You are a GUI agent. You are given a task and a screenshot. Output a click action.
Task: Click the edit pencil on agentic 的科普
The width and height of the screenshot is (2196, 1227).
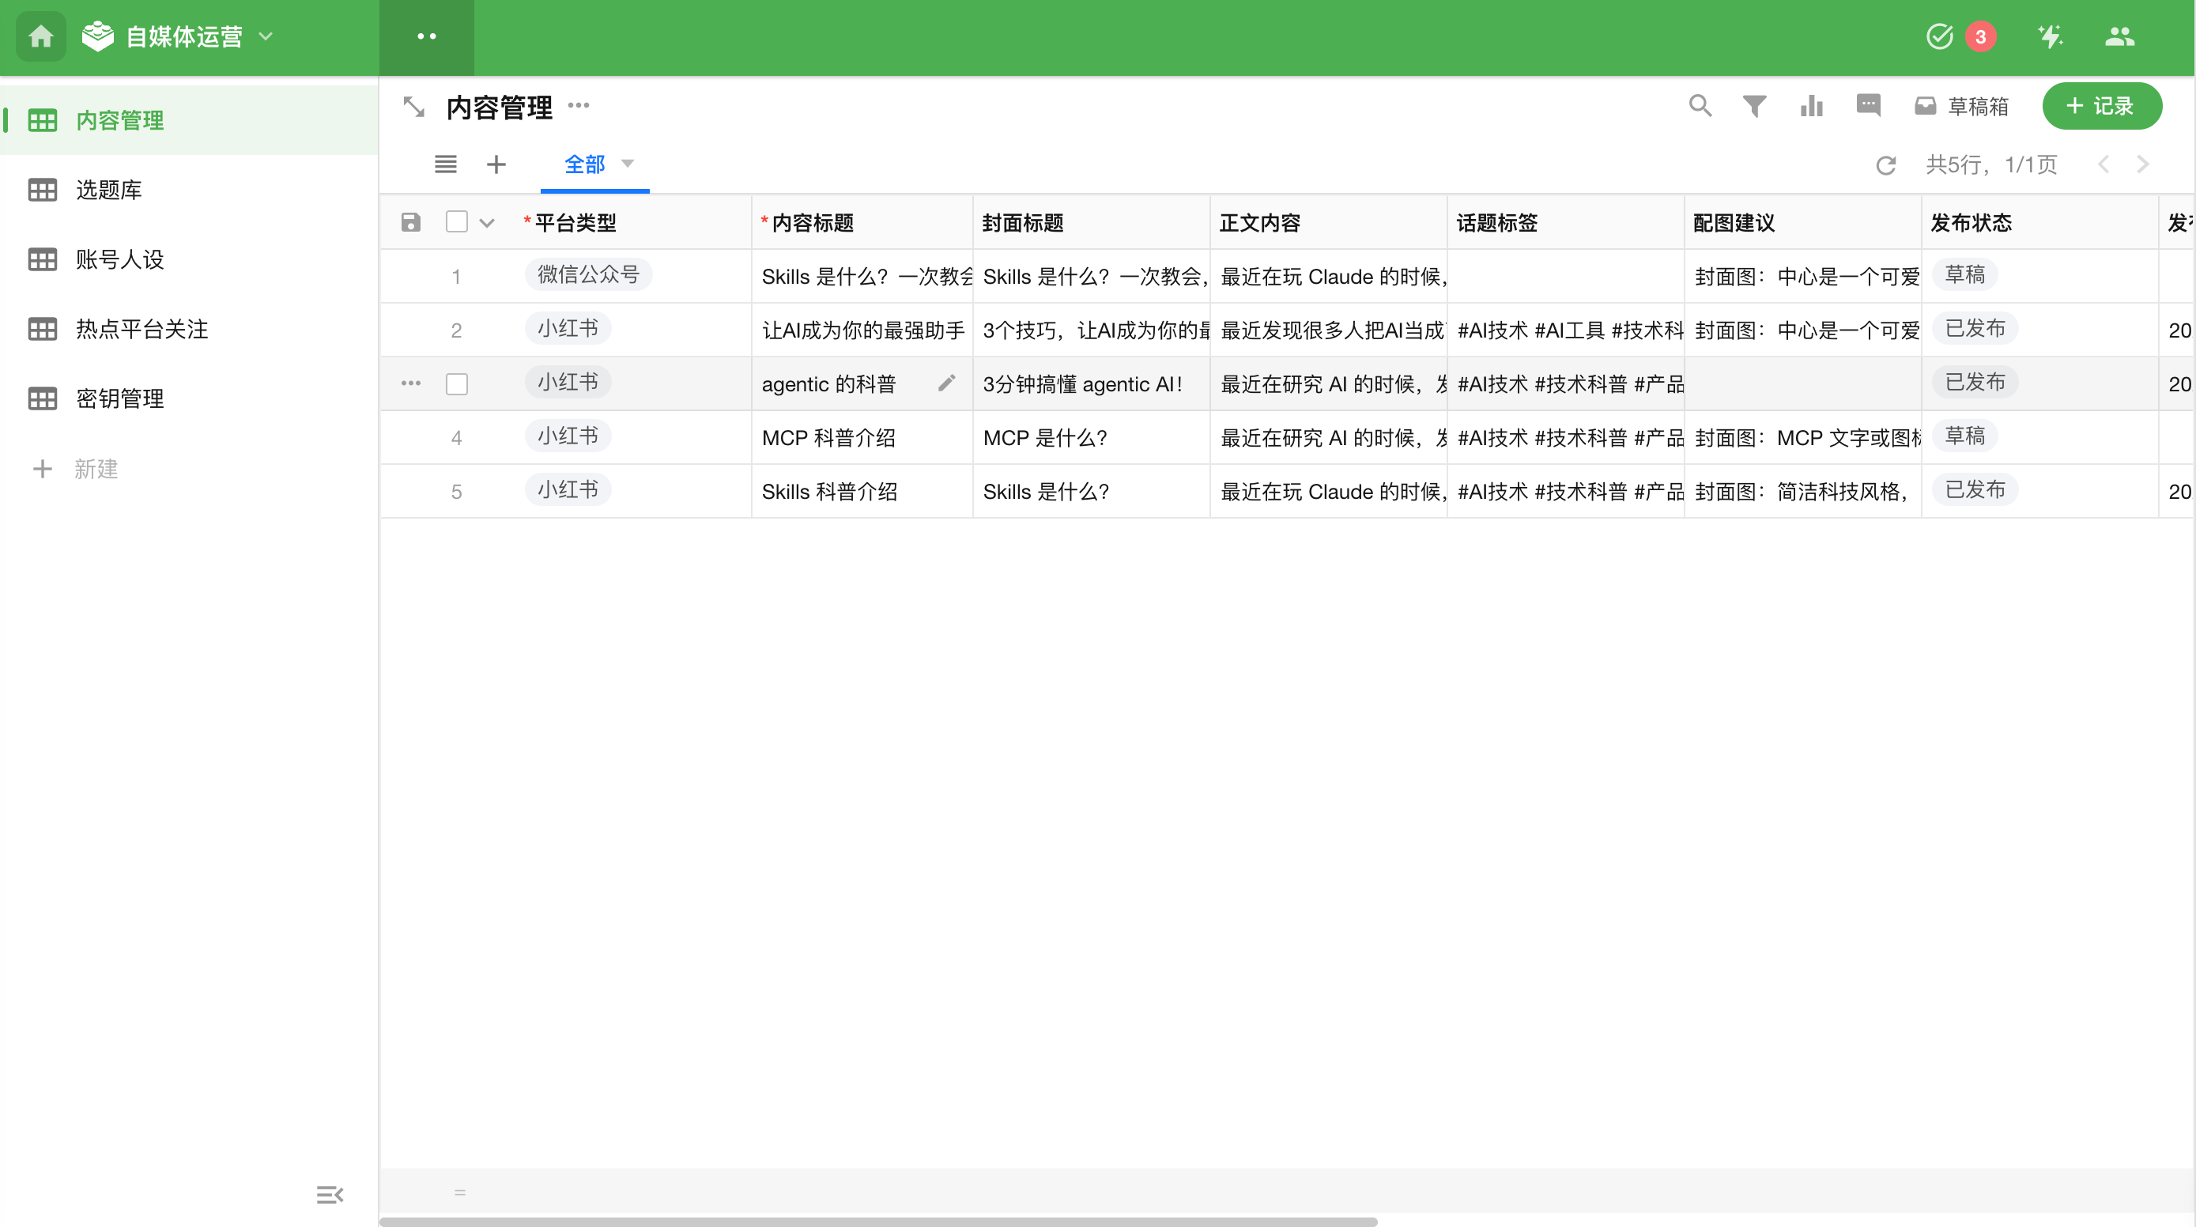(x=945, y=383)
